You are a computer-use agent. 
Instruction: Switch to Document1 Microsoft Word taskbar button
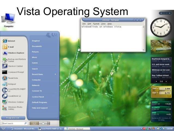(x=23, y=129)
